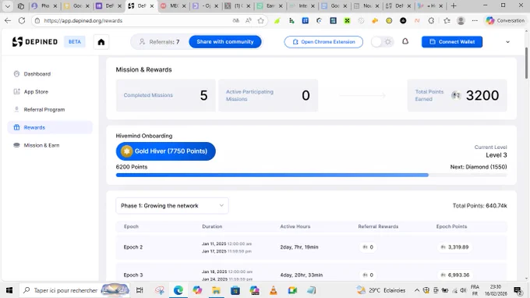Image resolution: width=530 pixels, height=298 pixels.
Task: Click the Read aloud icon in address bar
Action: click(x=249, y=20)
